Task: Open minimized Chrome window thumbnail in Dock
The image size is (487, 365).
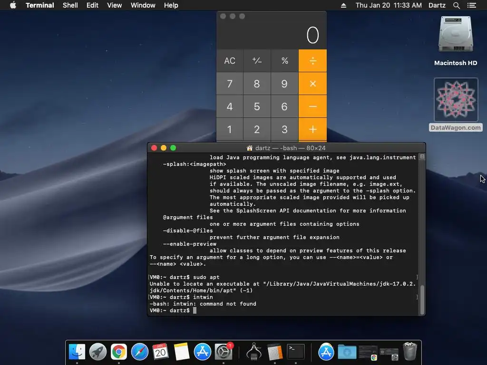Action: (x=368, y=353)
